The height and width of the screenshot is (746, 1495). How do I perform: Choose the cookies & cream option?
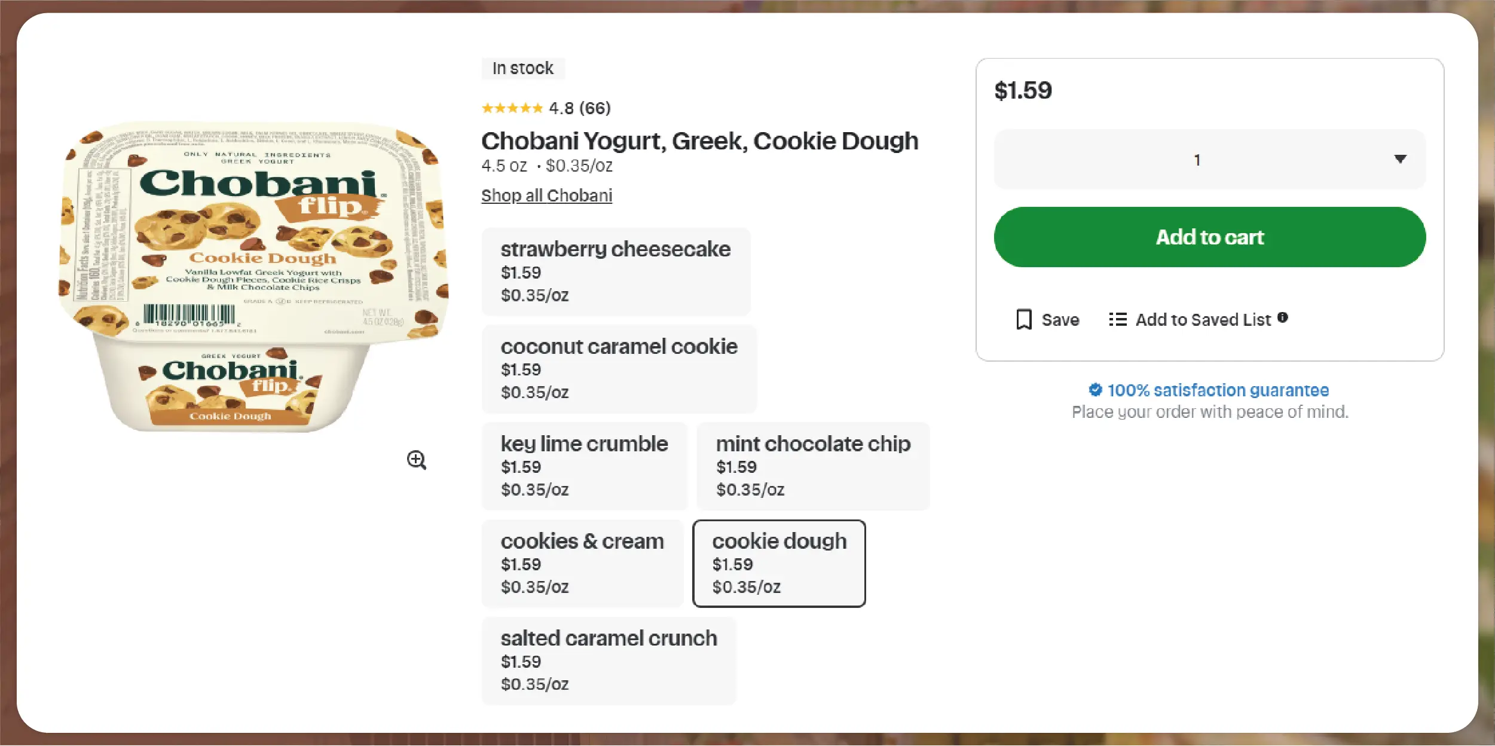click(x=582, y=563)
